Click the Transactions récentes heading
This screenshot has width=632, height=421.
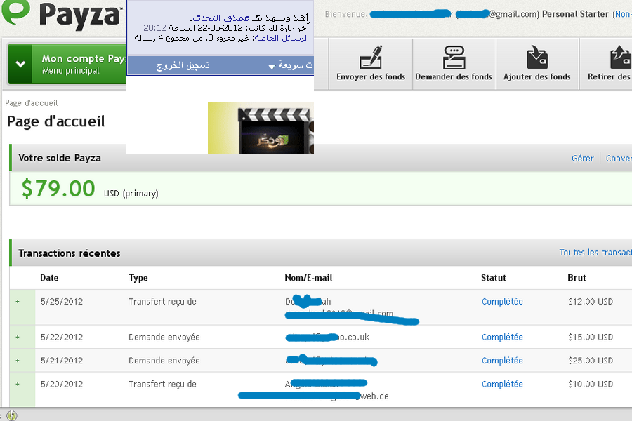70,253
